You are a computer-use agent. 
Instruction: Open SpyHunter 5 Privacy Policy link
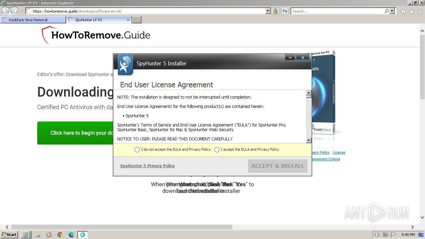pos(147,166)
